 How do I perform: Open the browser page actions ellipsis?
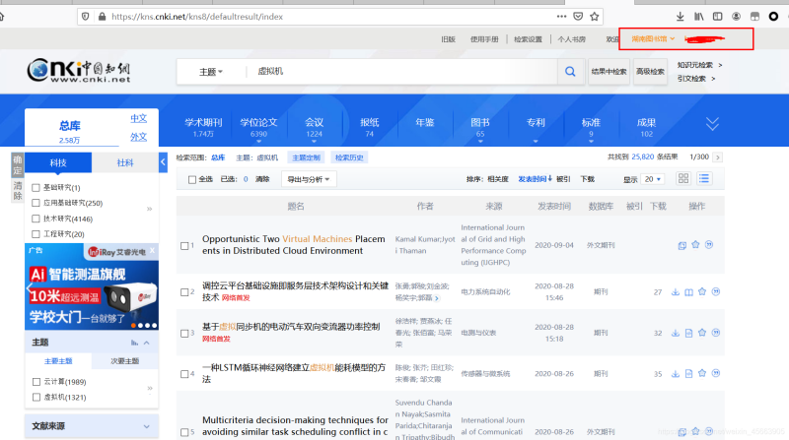tap(561, 17)
